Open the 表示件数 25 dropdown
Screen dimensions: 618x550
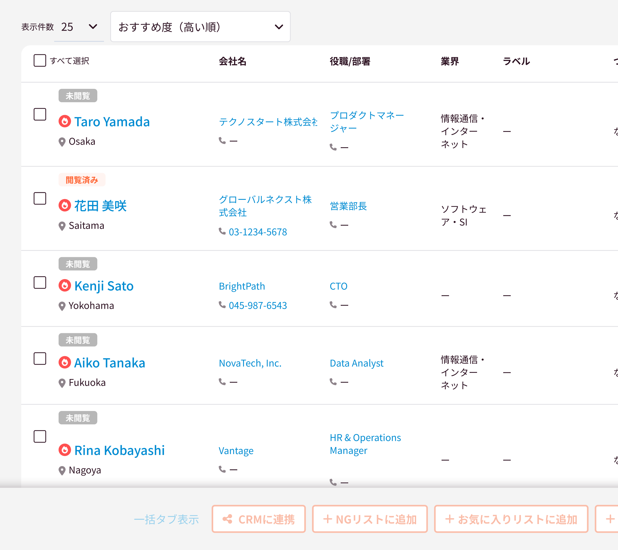[x=79, y=27]
